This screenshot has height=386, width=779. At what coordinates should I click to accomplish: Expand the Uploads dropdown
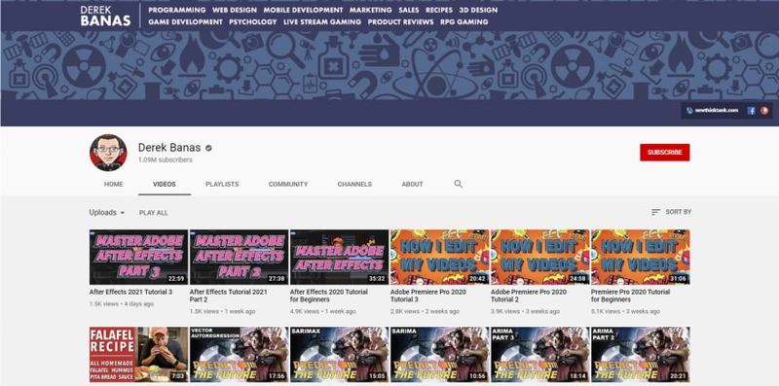click(107, 212)
